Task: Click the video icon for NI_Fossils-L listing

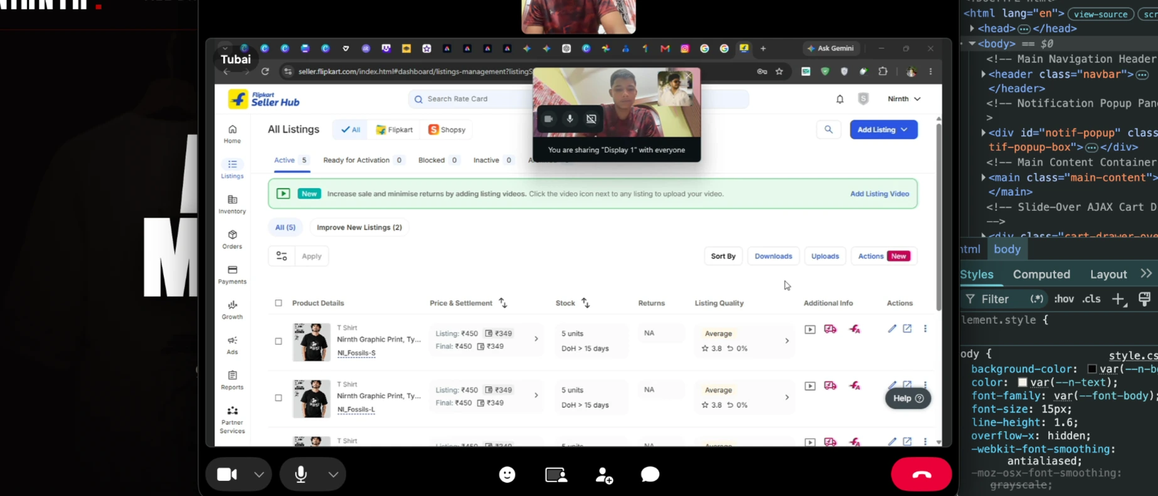Action: (x=810, y=386)
